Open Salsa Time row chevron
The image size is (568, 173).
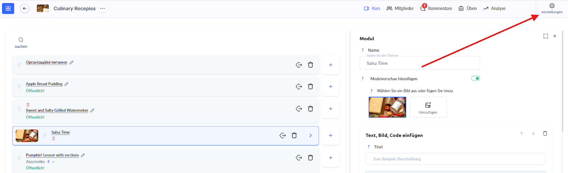coord(311,135)
